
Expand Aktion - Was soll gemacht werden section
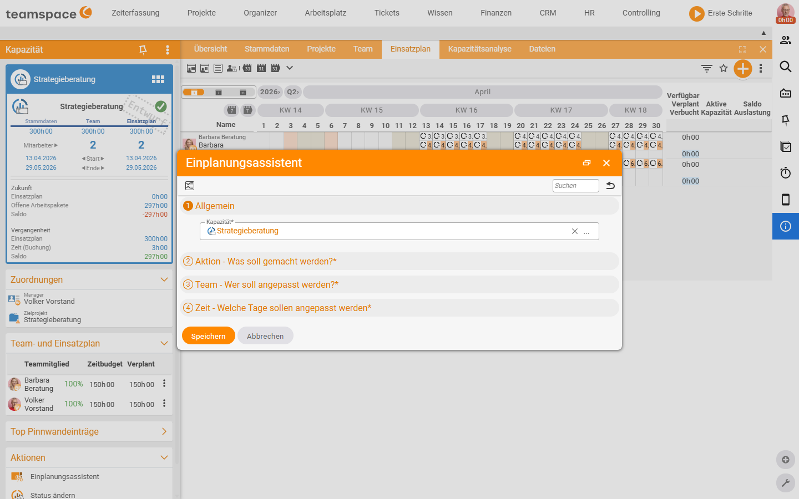click(x=399, y=261)
